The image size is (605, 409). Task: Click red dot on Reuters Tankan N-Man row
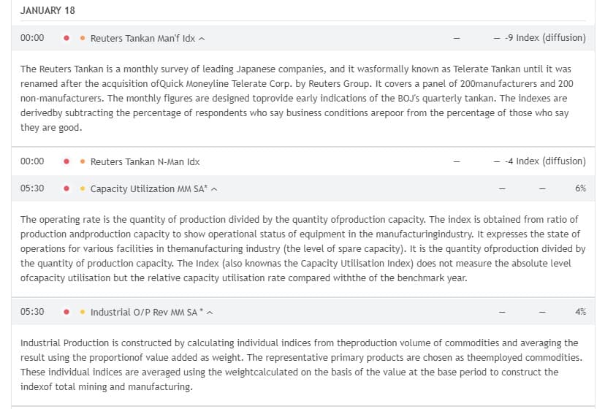(66, 161)
